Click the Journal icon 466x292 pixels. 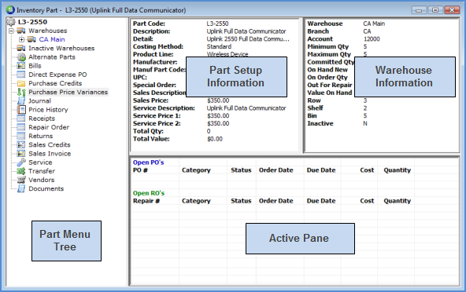point(20,100)
